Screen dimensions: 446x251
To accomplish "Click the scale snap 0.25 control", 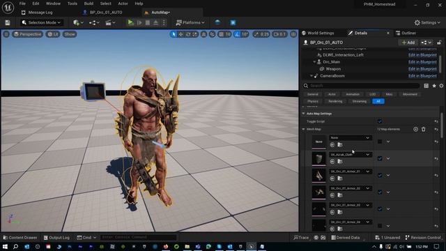I will [261, 34].
